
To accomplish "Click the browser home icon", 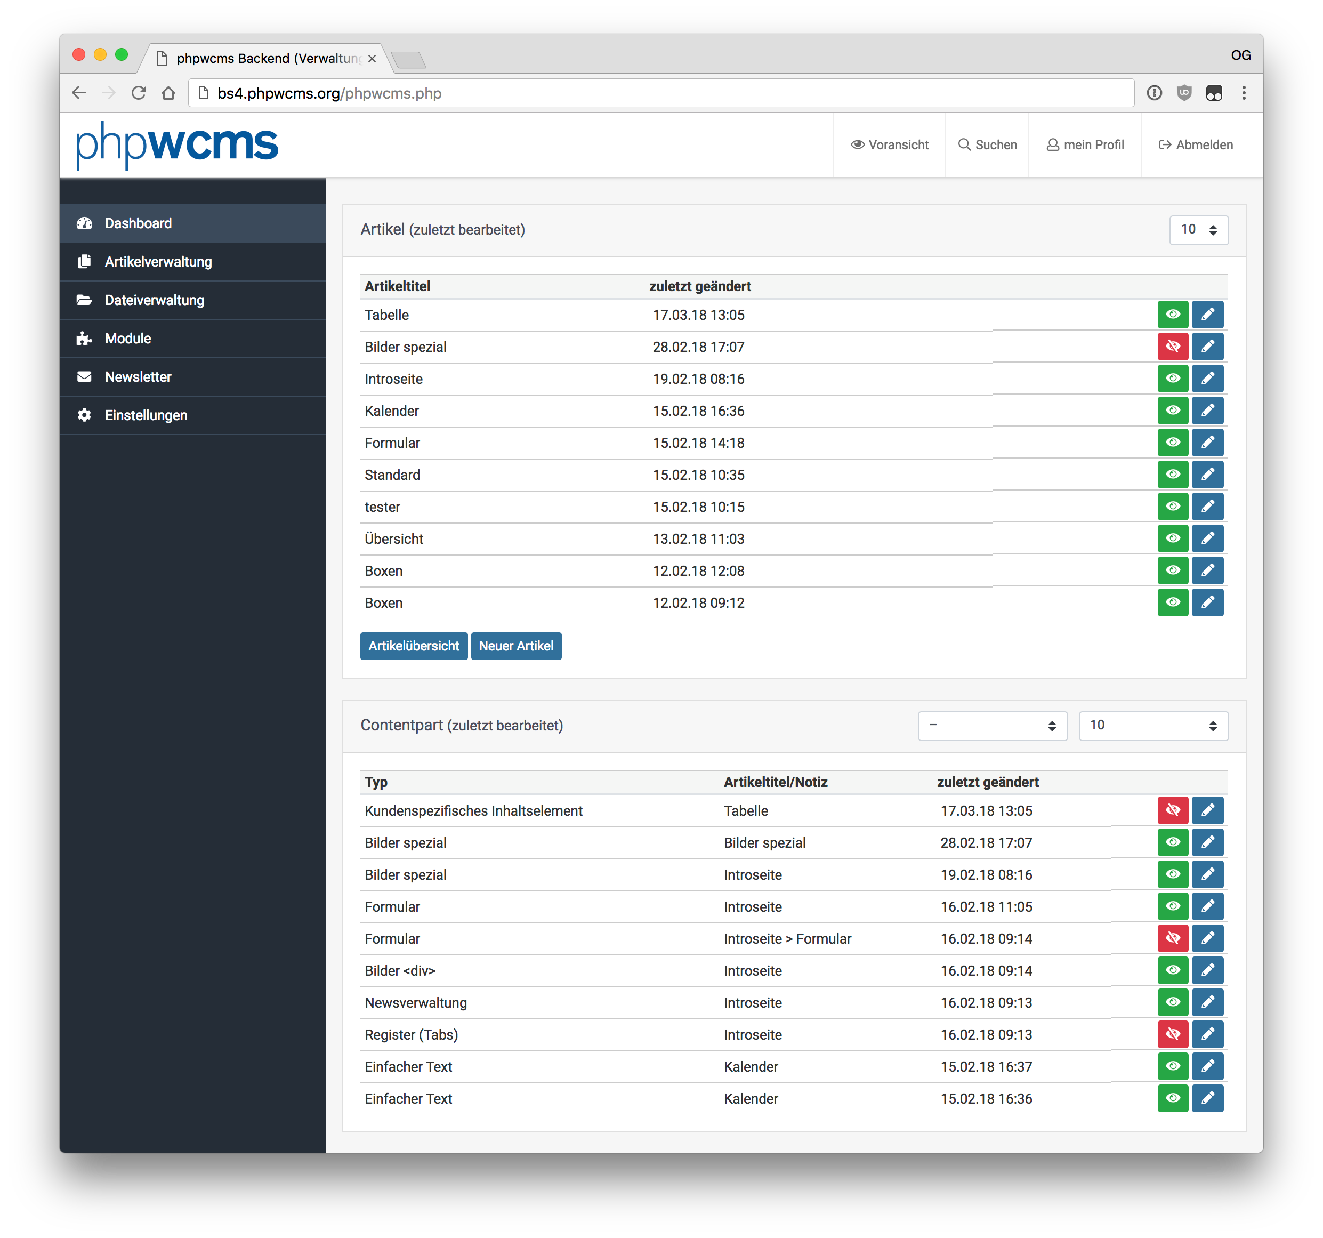I will [x=168, y=93].
